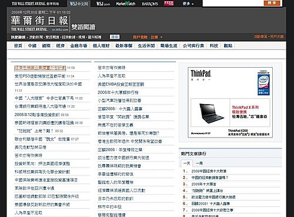Select 個人理財 in navigation menu
The width and height of the screenshot is (294, 217).
pos(101,46)
